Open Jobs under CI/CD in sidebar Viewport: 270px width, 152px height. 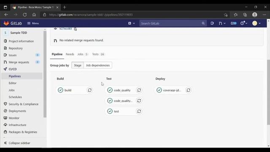(11, 90)
